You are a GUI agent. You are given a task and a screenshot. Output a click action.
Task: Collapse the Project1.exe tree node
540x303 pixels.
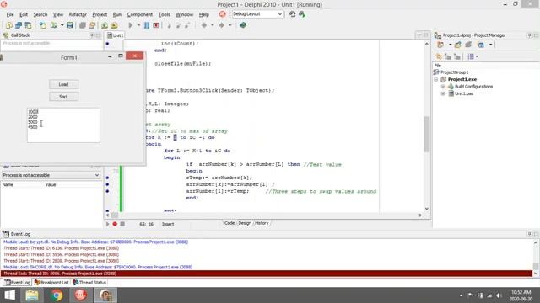pyautogui.click(x=436, y=79)
